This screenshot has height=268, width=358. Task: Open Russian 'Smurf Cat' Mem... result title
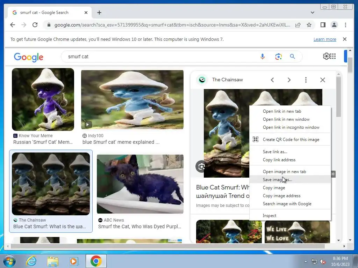point(43,142)
